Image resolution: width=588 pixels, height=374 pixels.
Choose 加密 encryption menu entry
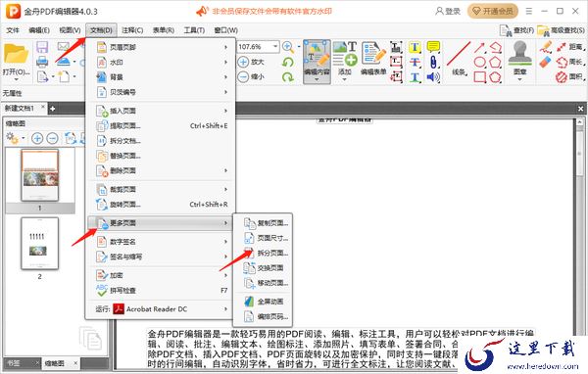click(162, 275)
